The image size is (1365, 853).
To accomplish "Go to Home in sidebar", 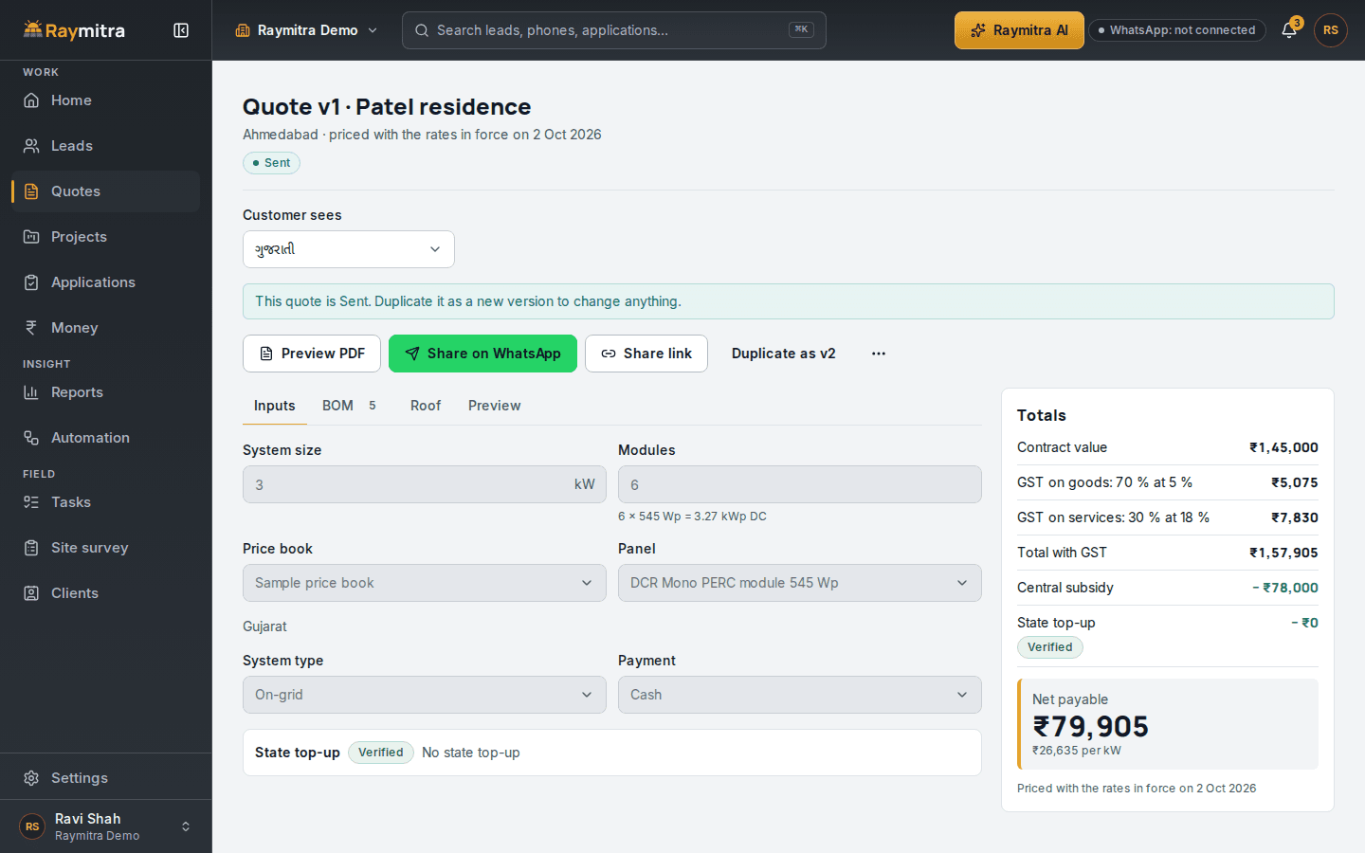I will (x=106, y=100).
